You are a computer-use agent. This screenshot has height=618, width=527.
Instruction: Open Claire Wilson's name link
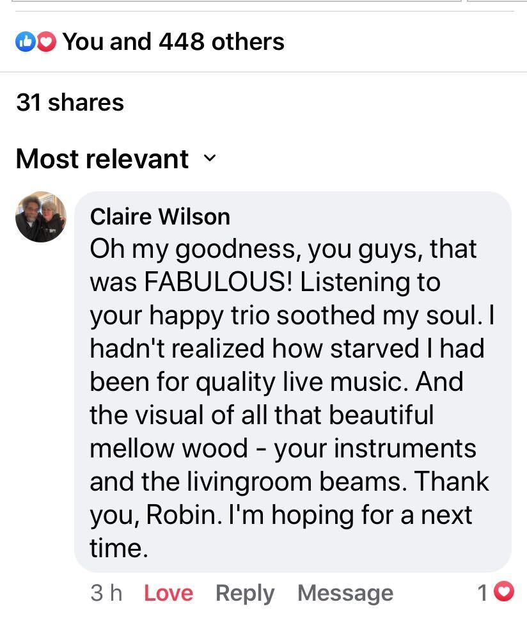click(160, 217)
